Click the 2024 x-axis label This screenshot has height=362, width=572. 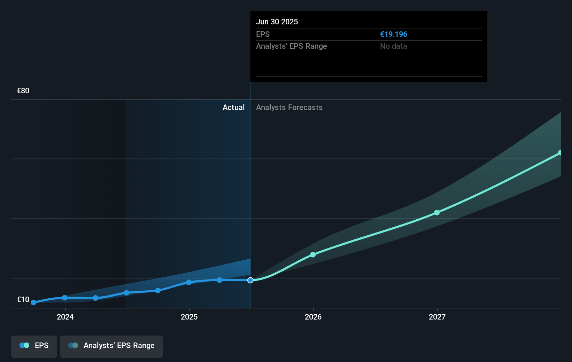point(65,317)
